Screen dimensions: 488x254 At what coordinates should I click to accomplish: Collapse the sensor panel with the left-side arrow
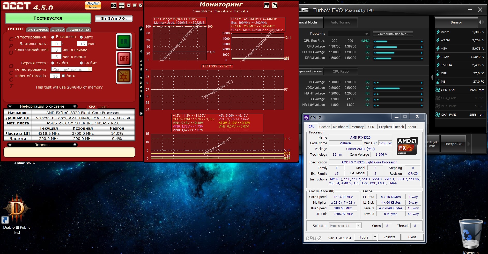coord(432,77)
